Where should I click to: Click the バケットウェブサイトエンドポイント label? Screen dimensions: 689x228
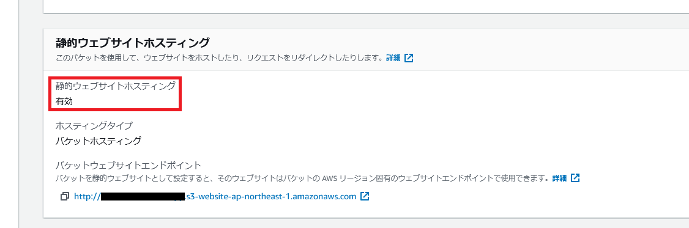point(128,165)
